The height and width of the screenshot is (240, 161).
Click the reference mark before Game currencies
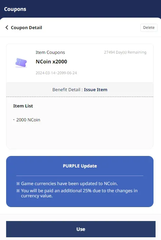(x=18, y=183)
